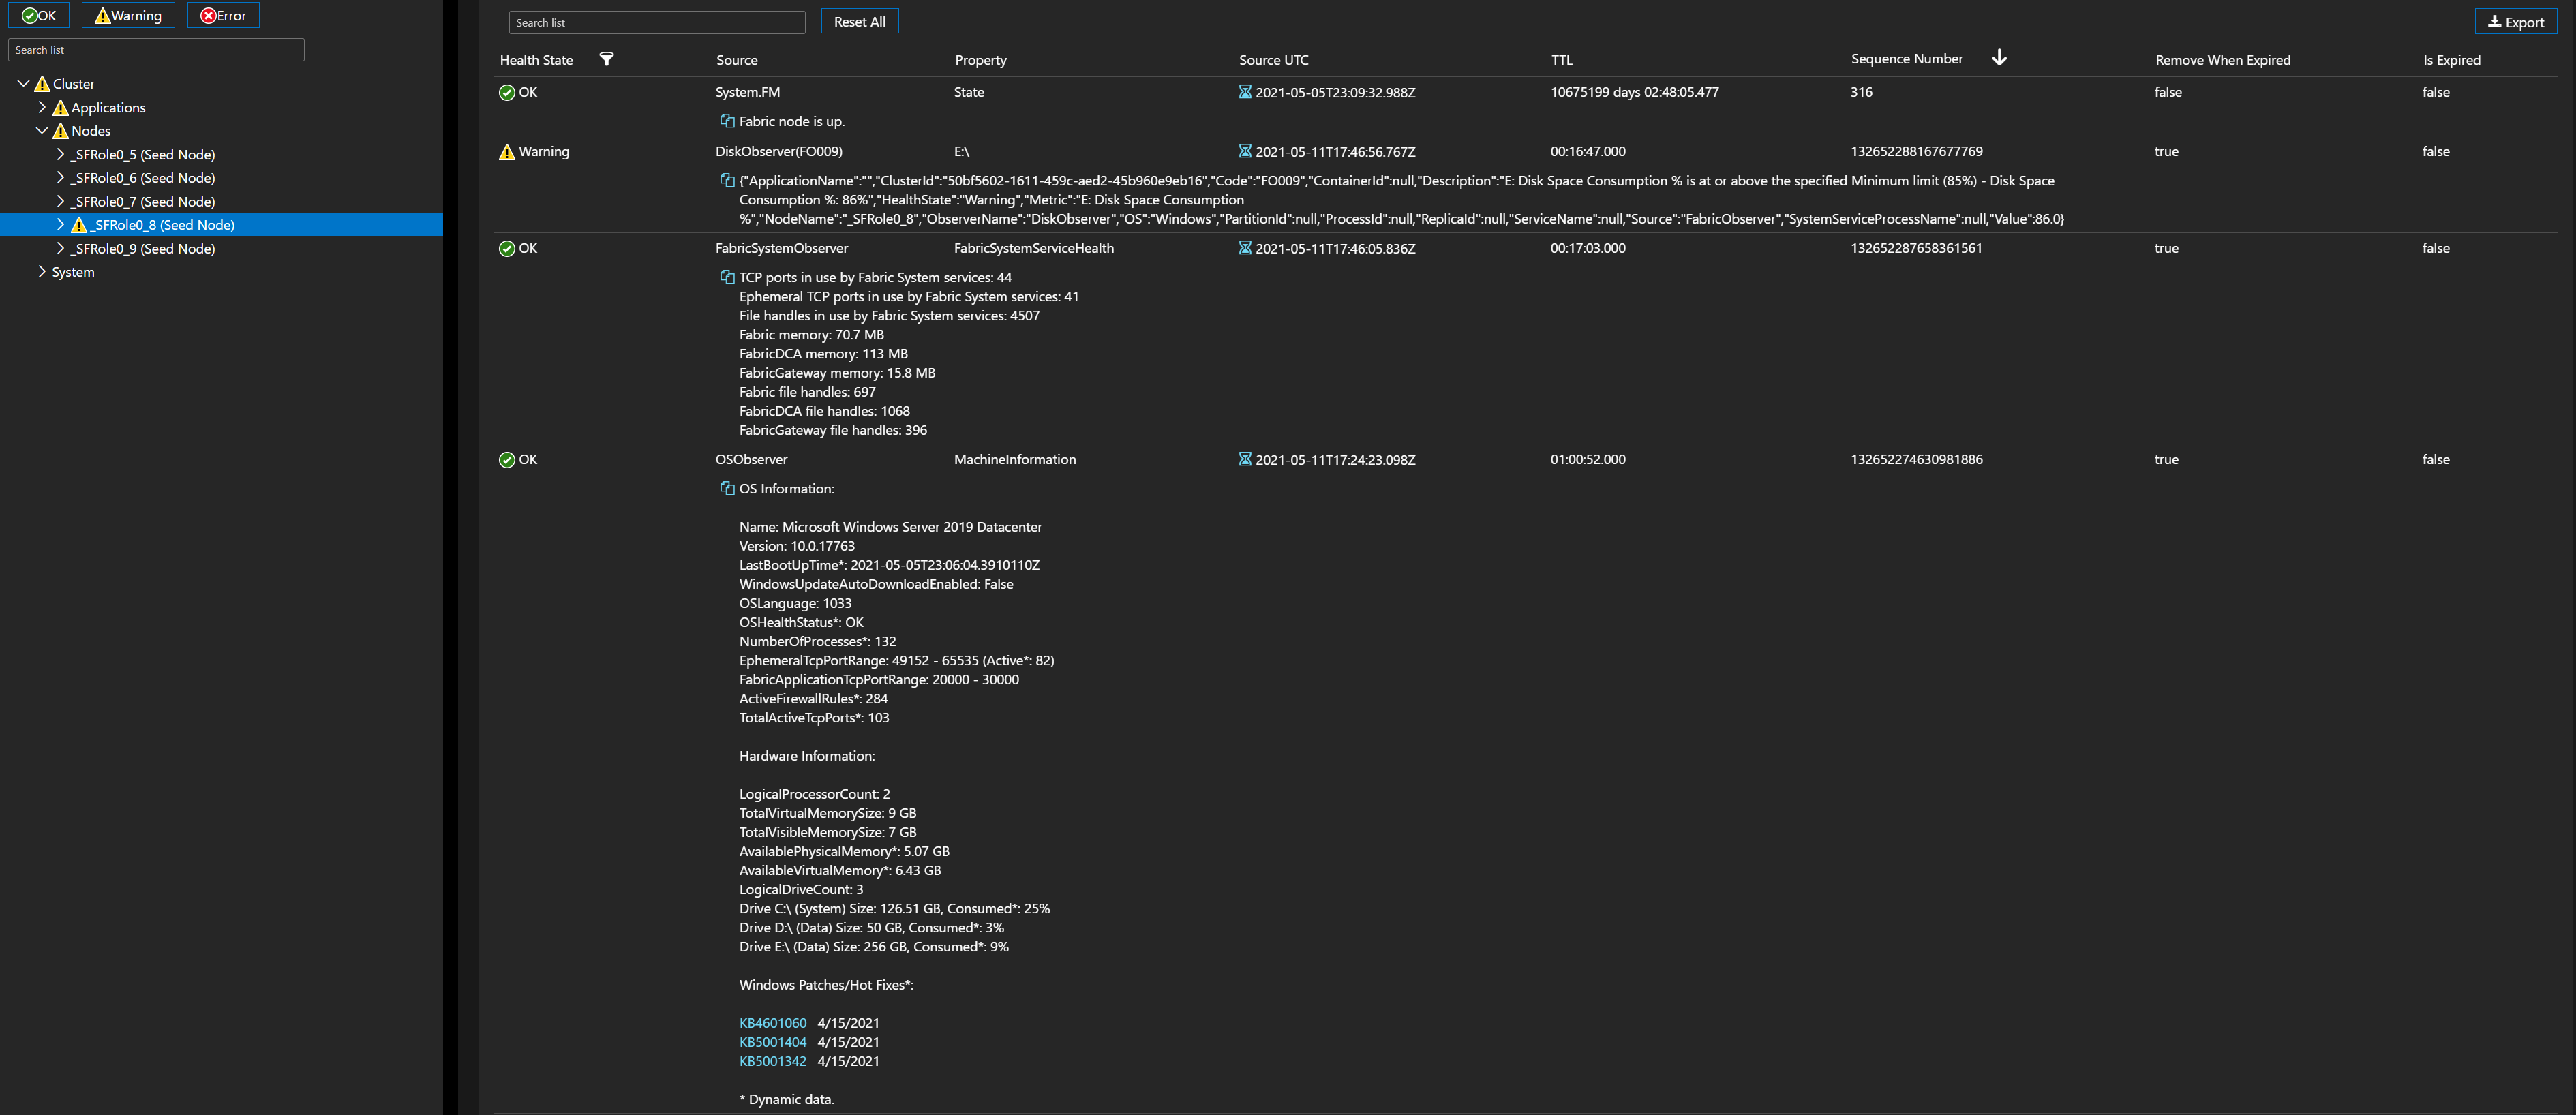Open the Health State column filter
2576x1115 pixels.
607,60
